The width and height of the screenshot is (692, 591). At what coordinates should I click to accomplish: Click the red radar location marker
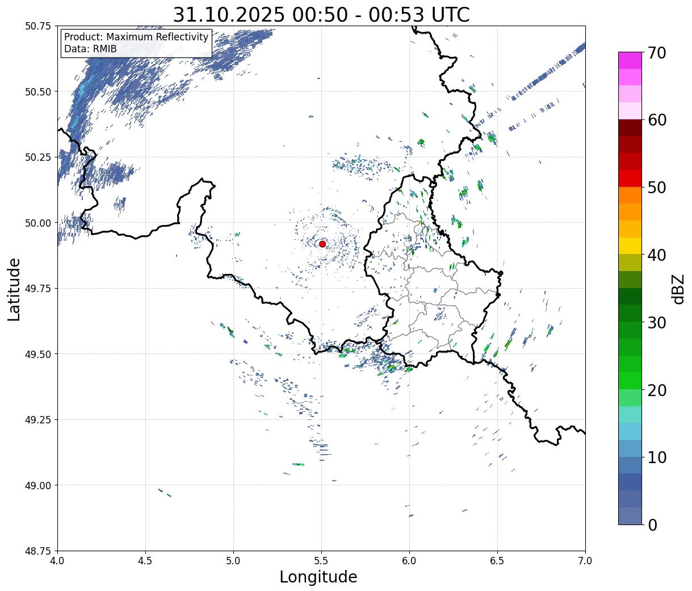tap(322, 244)
